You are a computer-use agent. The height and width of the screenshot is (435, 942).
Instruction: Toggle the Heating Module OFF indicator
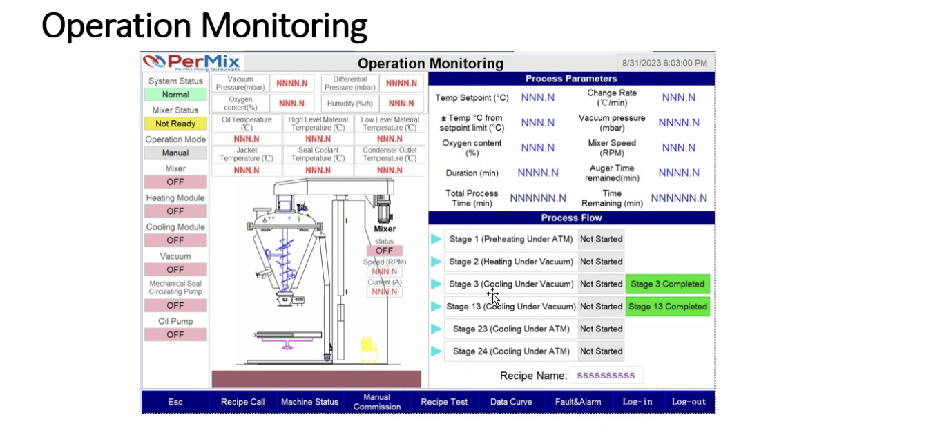point(175,211)
